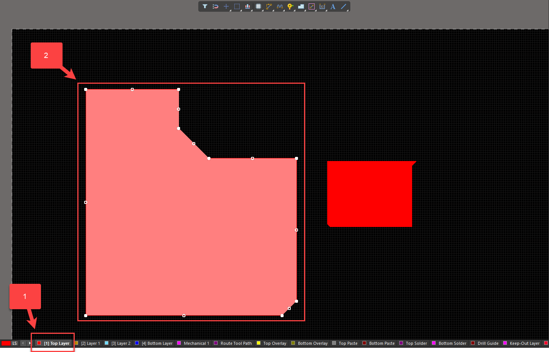Screen dimensions: 549x352
Task: Select the dashed-rectangle area select tool
Action: pos(237,6)
